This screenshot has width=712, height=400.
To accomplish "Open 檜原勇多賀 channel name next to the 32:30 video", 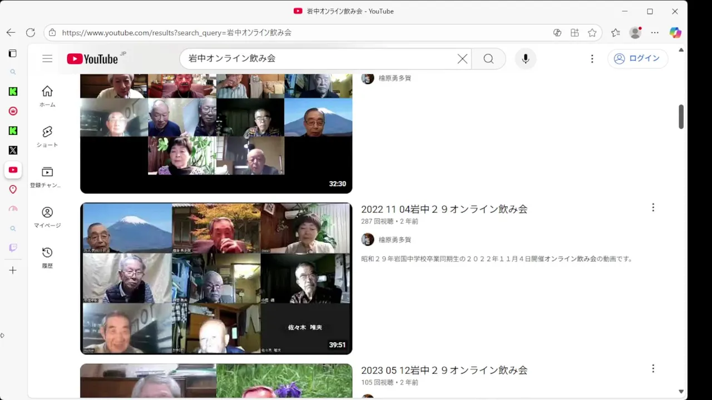I will 395,78.
